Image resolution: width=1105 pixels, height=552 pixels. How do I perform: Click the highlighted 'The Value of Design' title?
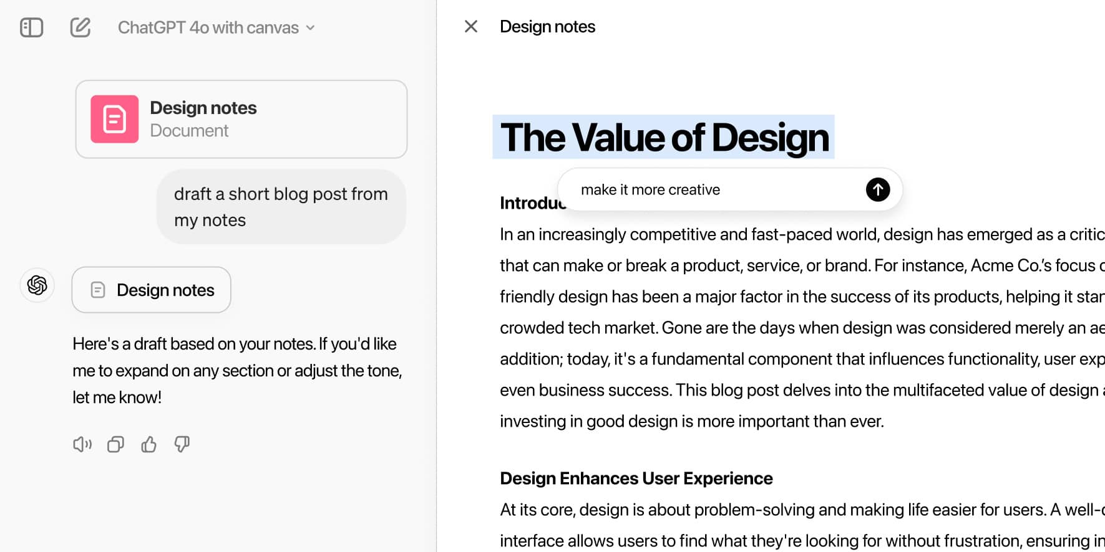tap(664, 138)
